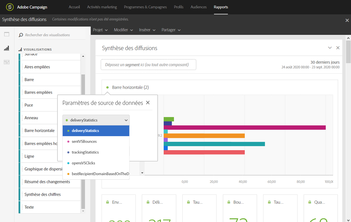Open the Partager dropdown menu
This screenshot has height=222, width=351.
171,30
